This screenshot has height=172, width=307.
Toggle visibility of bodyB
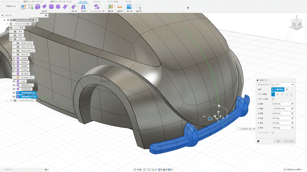pos(14,58)
